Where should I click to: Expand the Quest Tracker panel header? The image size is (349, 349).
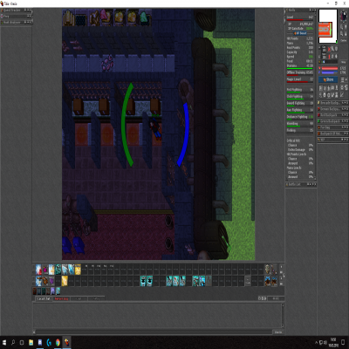point(16,10)
